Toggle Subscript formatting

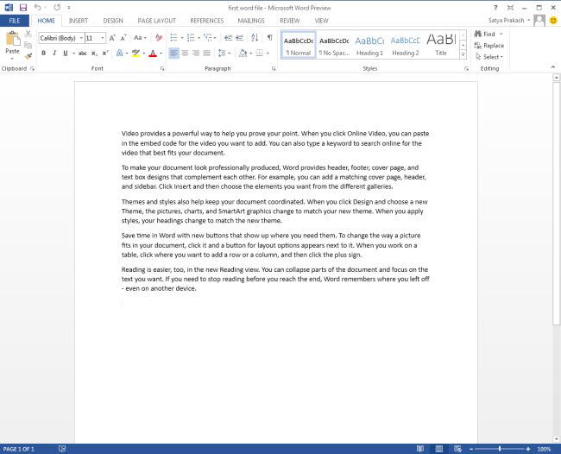tap(94, 54)
